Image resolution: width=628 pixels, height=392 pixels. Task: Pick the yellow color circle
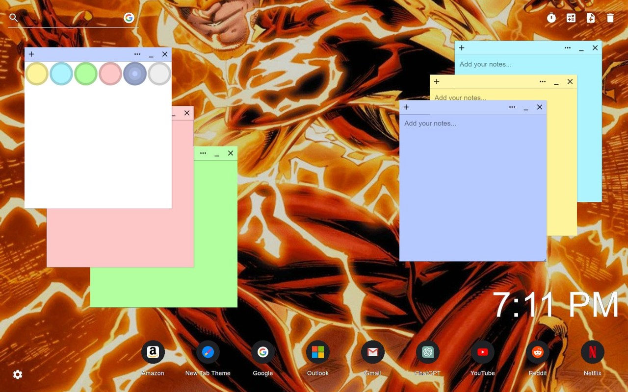point(37,73)
